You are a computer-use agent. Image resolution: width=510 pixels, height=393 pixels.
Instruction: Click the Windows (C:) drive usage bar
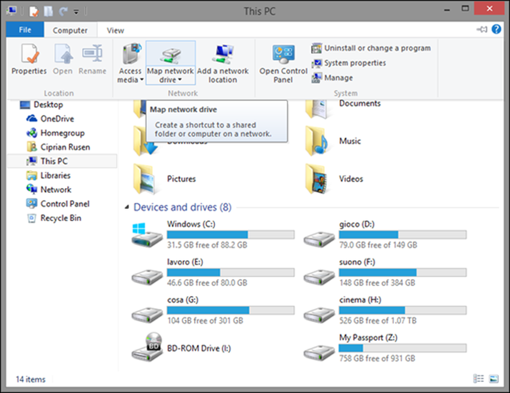click(231, 234)
